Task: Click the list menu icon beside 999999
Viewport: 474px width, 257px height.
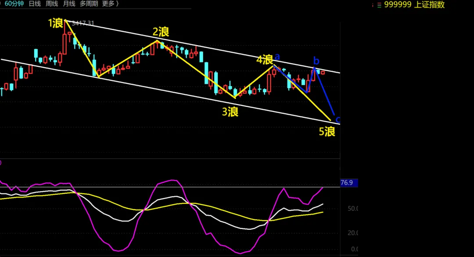Action: tap(379, 5)
